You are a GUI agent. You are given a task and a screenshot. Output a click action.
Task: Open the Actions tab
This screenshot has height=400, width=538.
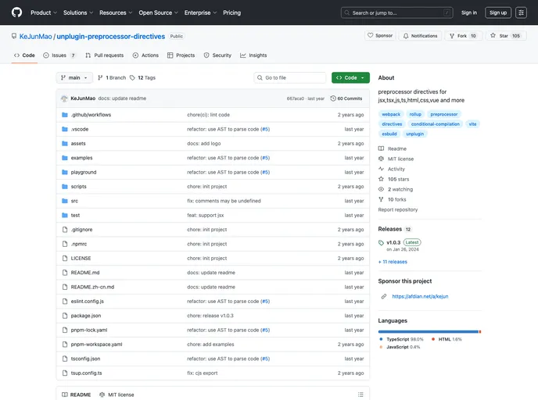click(145, 55)
